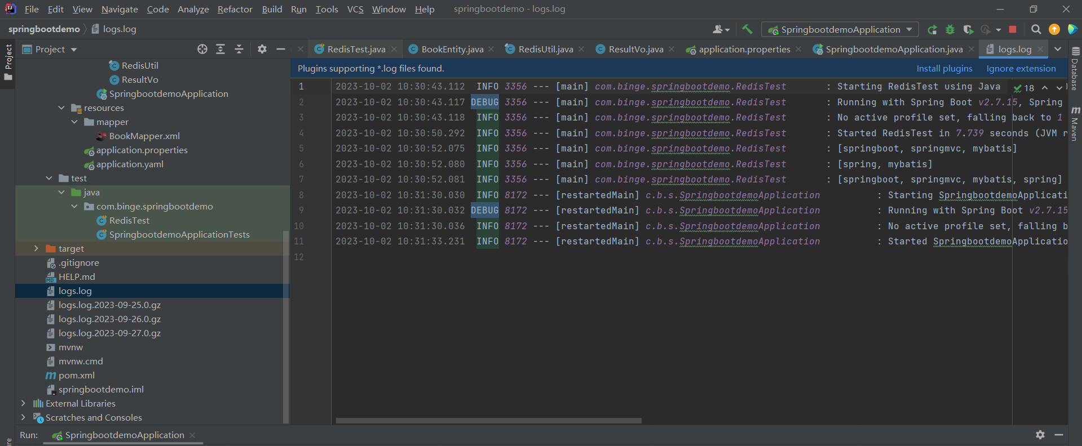Close the RedisTest.java editor tab
1082x446 pixels.
pos(394,49)
